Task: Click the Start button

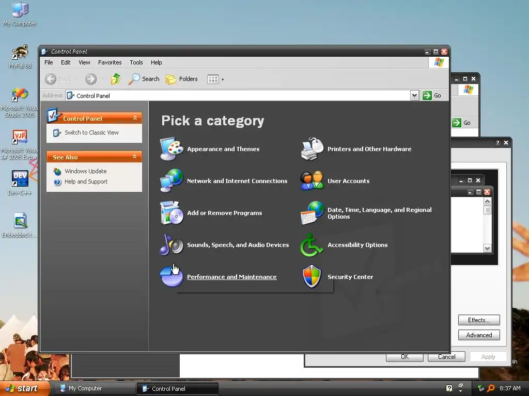Action: pos(24,388)
